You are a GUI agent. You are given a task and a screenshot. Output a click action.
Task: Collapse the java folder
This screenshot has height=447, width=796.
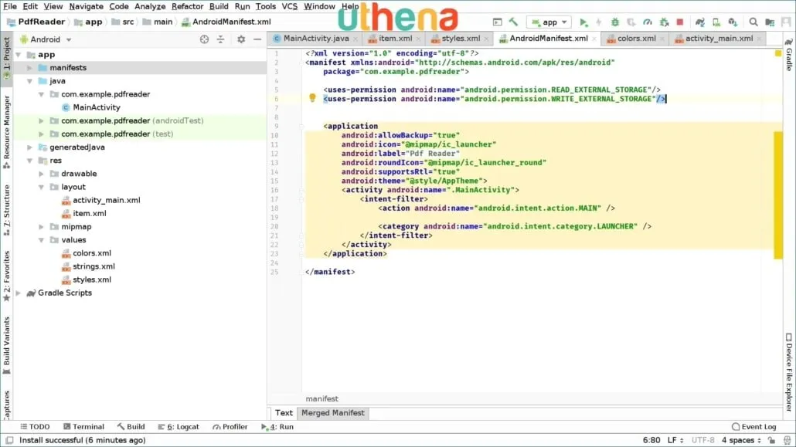[29, 80]
